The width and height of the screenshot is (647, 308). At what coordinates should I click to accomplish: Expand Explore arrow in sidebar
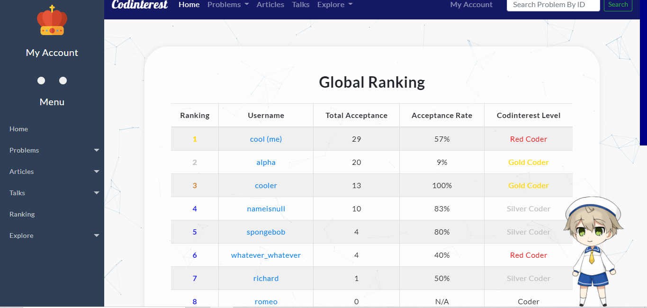click(97, 236)
